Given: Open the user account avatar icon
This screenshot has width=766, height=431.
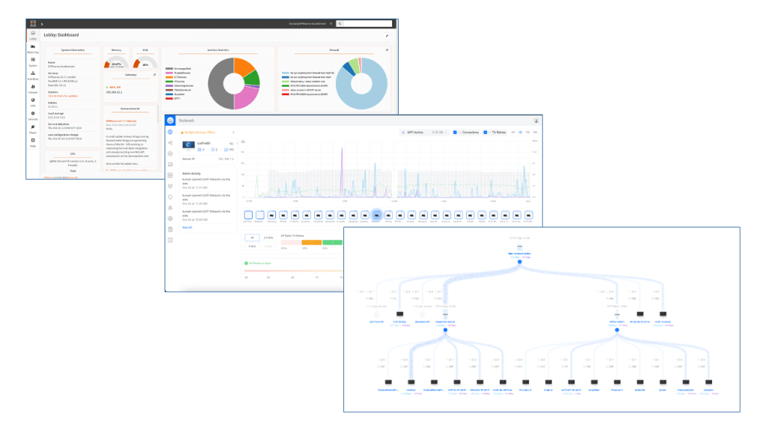Looking at the screenshot, I should (536, 120).
